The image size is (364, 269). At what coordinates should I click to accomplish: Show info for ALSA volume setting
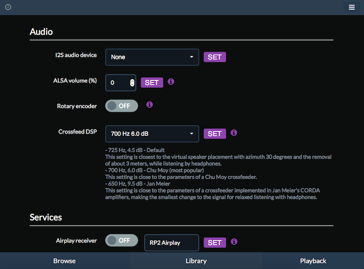(171, 82)
